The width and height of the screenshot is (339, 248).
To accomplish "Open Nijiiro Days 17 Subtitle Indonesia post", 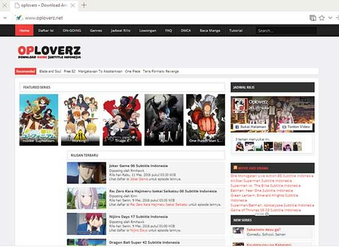I will [x=138, y=217].
